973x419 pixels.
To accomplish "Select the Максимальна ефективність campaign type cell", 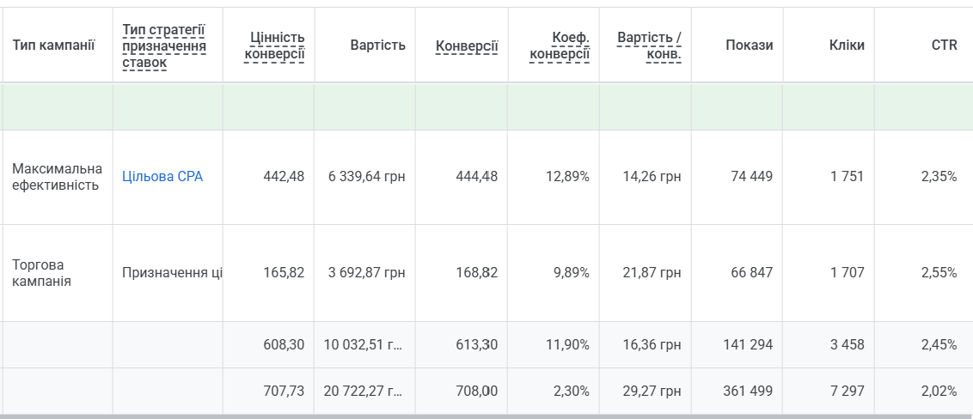I will [x=57, y=177].
